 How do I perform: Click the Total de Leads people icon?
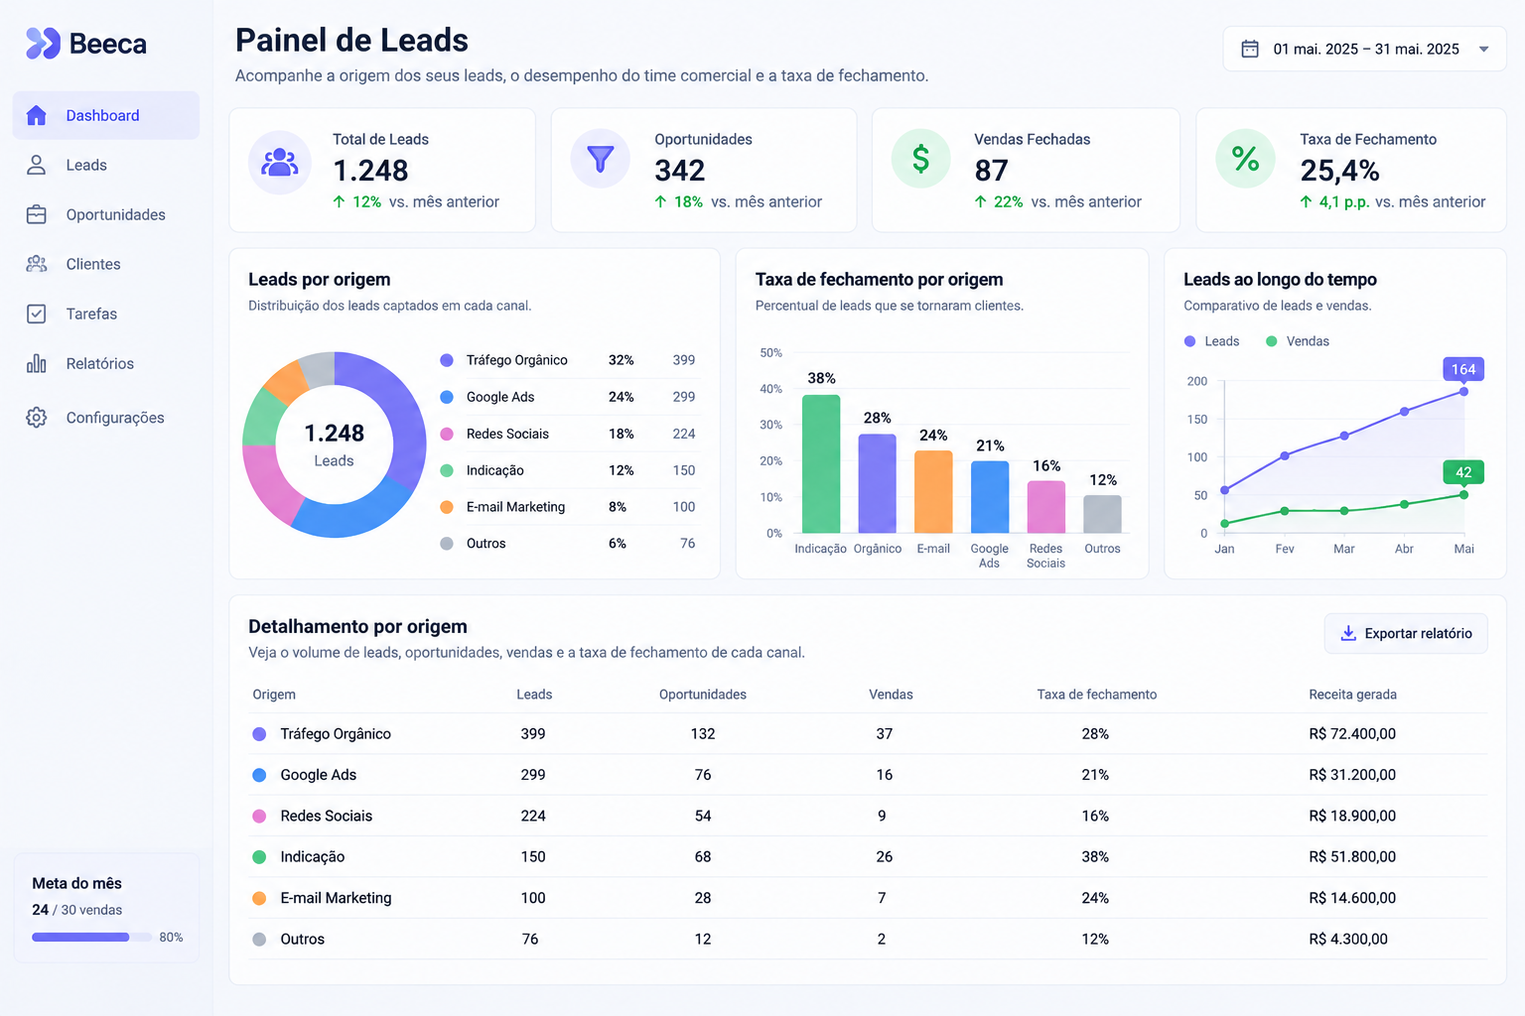pyautogui.click(x=280, y=162)
